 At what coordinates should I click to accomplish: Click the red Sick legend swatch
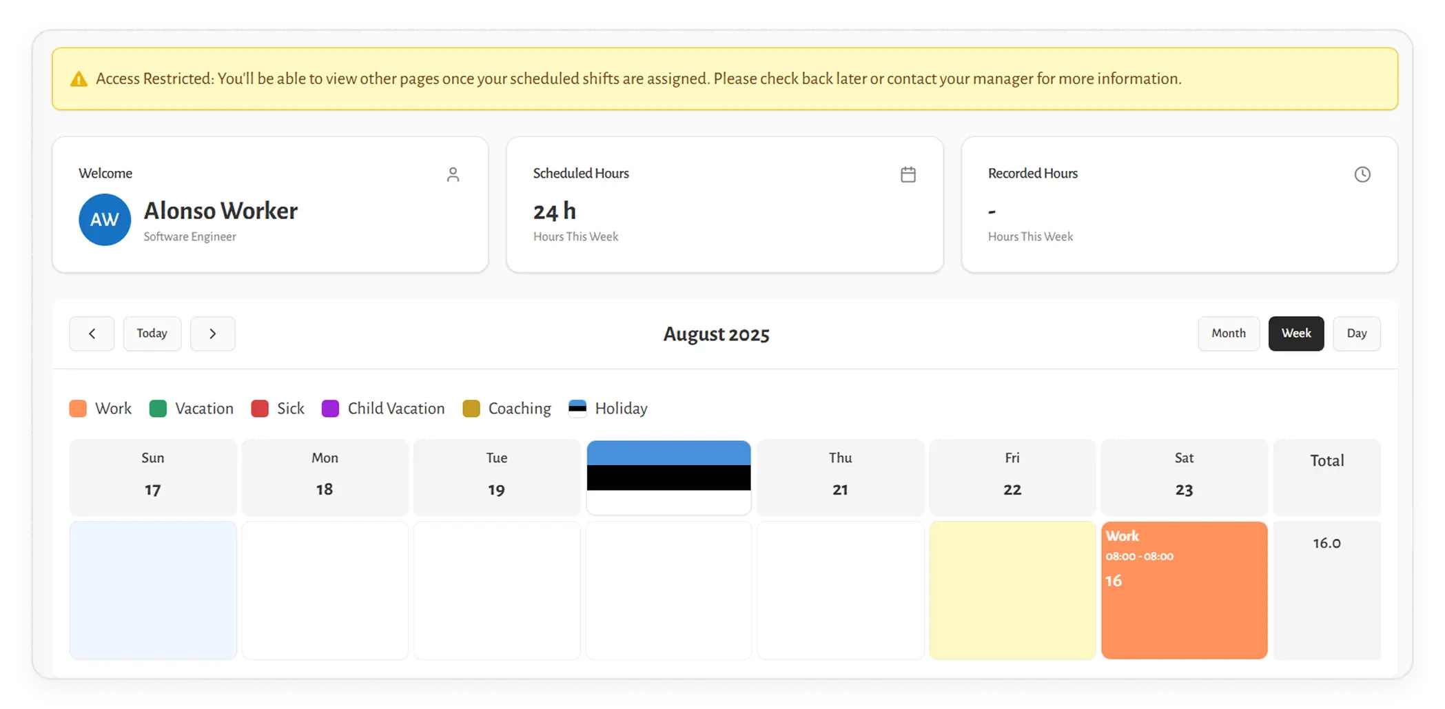coord(260,409)
